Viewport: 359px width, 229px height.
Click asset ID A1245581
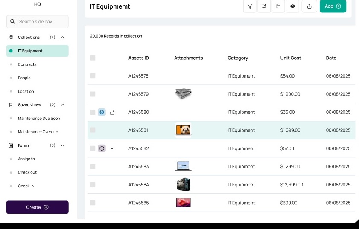point(138,130)
